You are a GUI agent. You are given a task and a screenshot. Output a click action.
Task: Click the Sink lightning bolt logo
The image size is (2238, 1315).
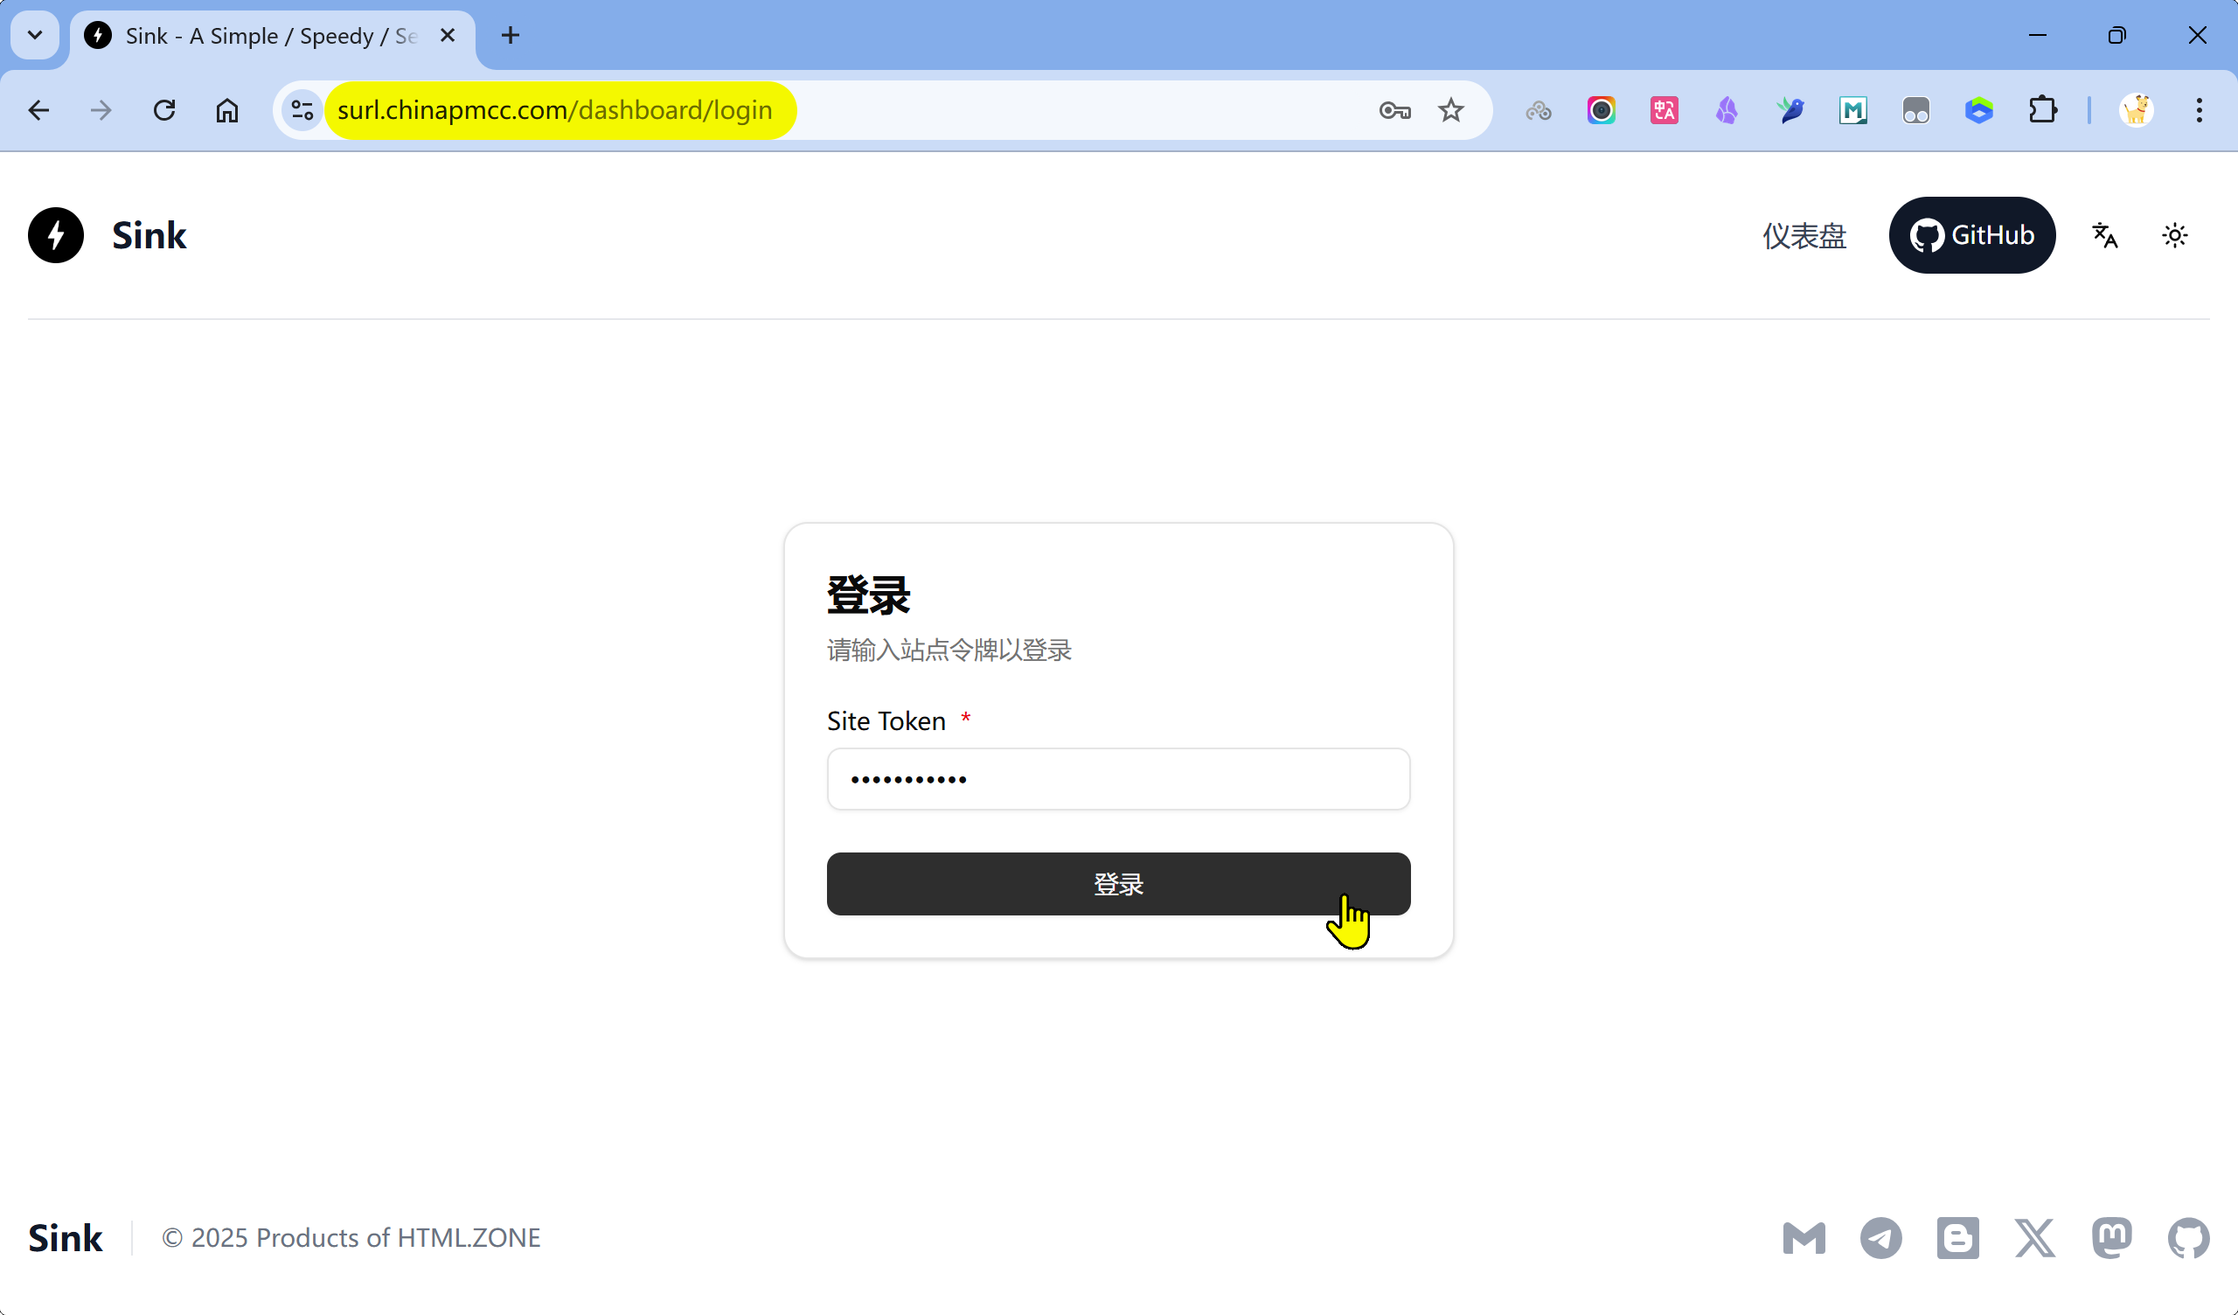pos(56,235)
